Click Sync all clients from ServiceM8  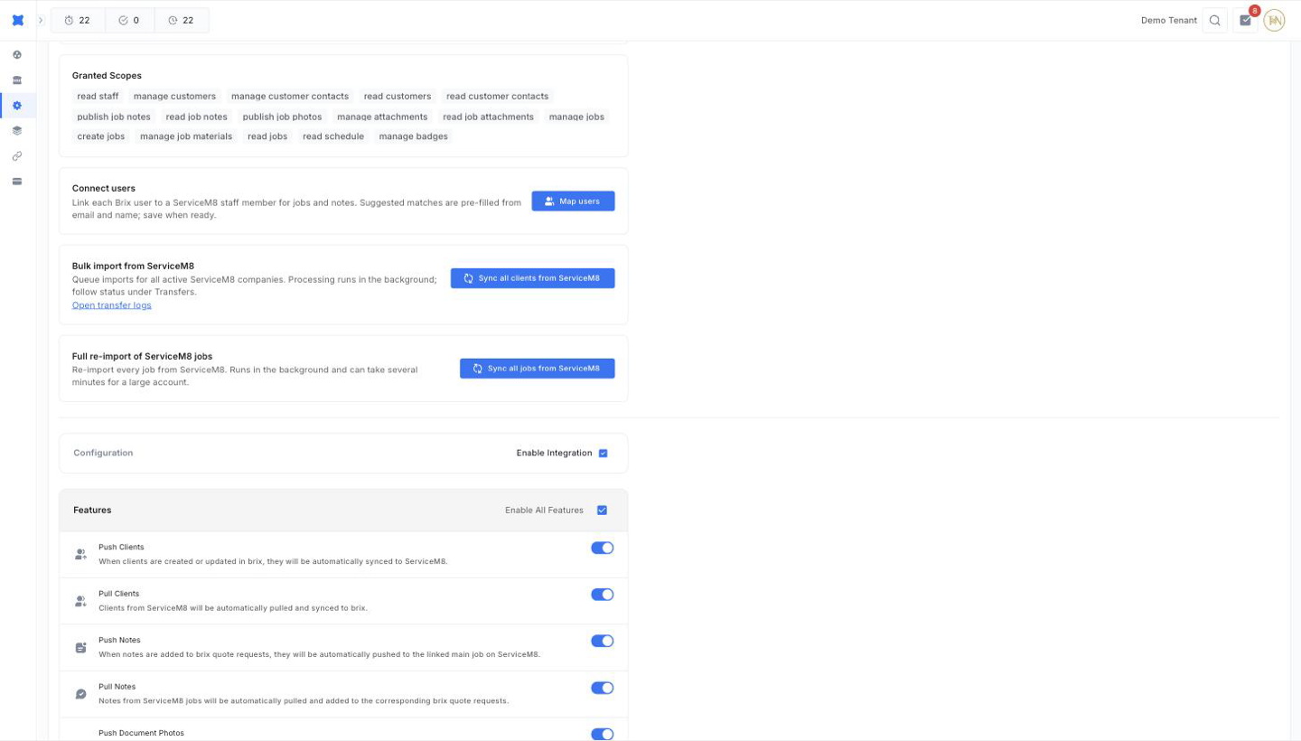pyautogui.click(x=532, y=278)
